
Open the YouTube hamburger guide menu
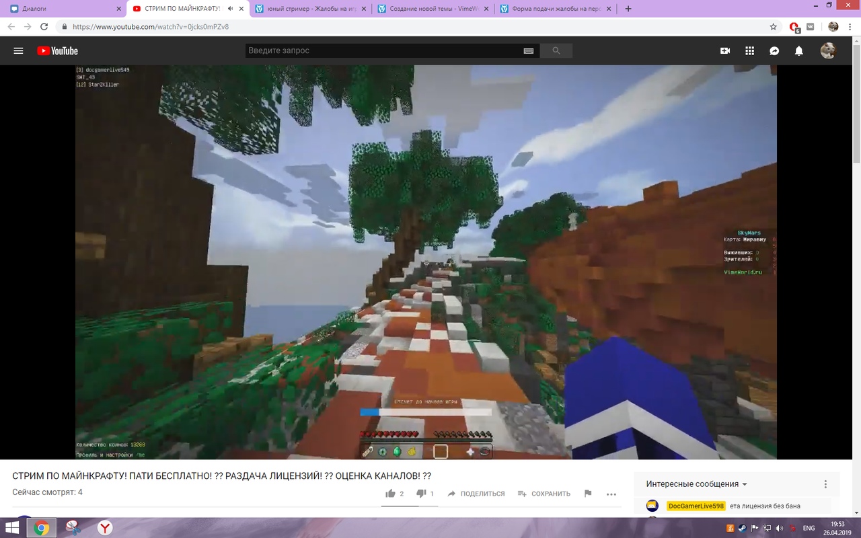pos(18,51)
